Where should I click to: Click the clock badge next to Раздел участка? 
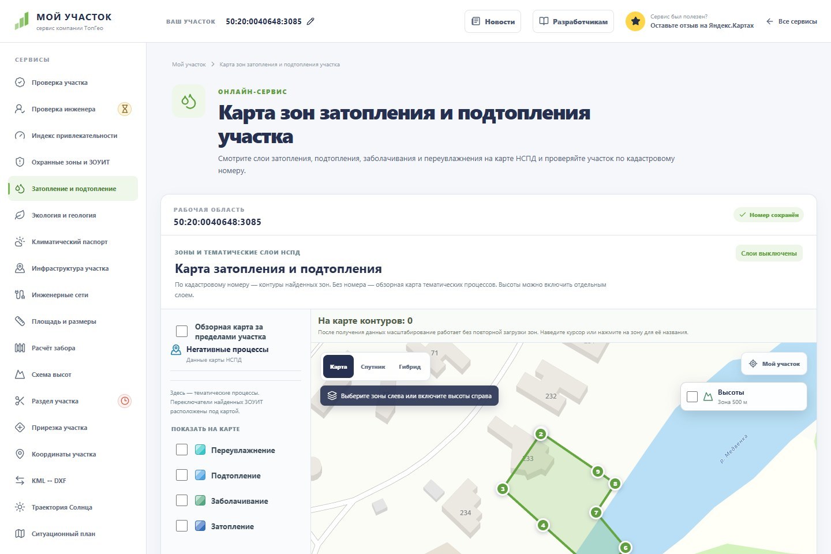coord(125,401)
